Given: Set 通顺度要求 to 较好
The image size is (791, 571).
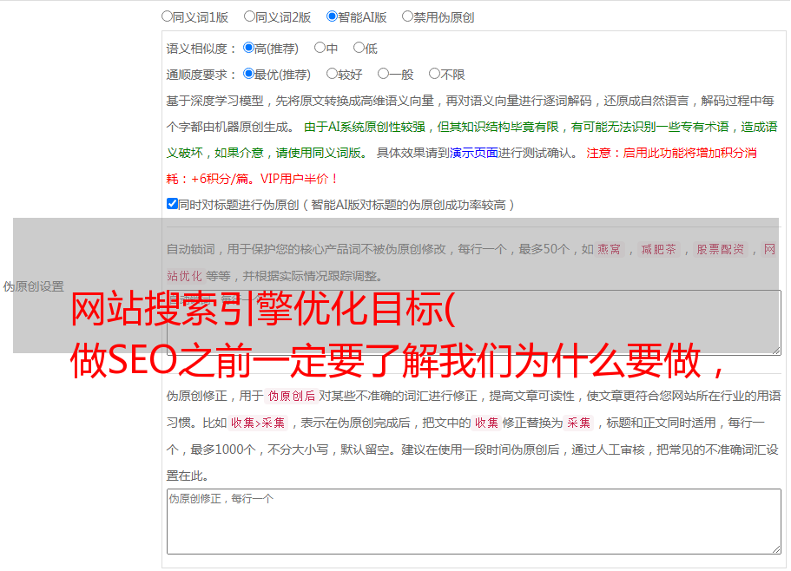Looking at the screenshot, I should [x=332, y=74].
